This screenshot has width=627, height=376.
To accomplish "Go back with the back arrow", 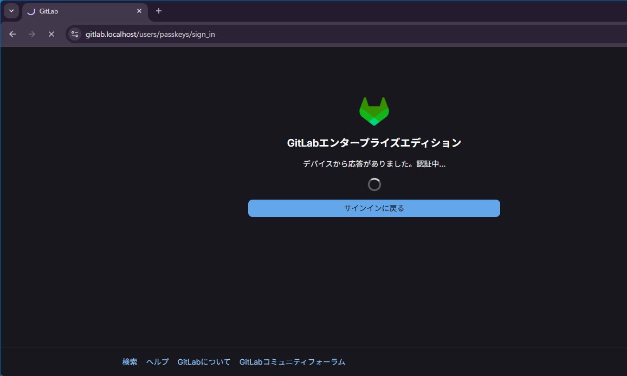I will (12, 34).
